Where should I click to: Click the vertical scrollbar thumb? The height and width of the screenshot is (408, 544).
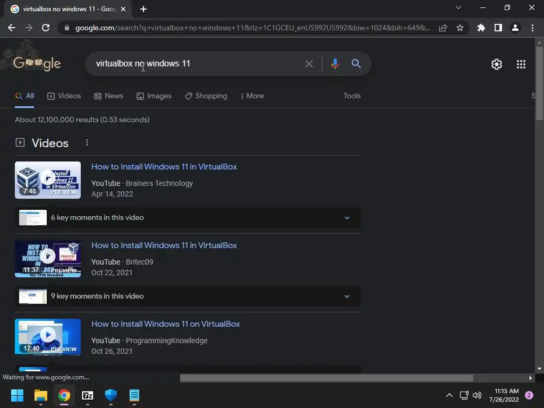[539, 83]
